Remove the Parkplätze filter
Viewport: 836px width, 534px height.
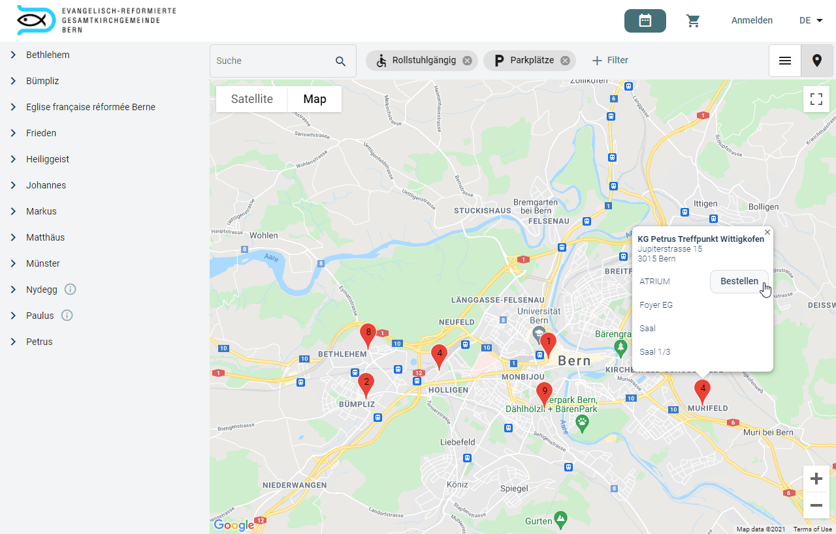click(x=564, y=60)
